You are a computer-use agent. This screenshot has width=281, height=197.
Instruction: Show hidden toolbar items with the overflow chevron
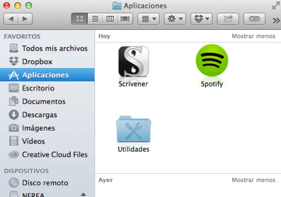[276, 20]
